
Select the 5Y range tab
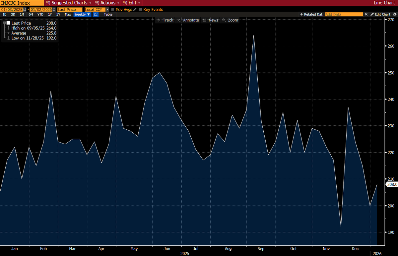58,14
